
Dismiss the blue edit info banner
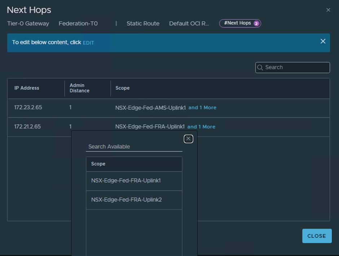pos(323,41)
